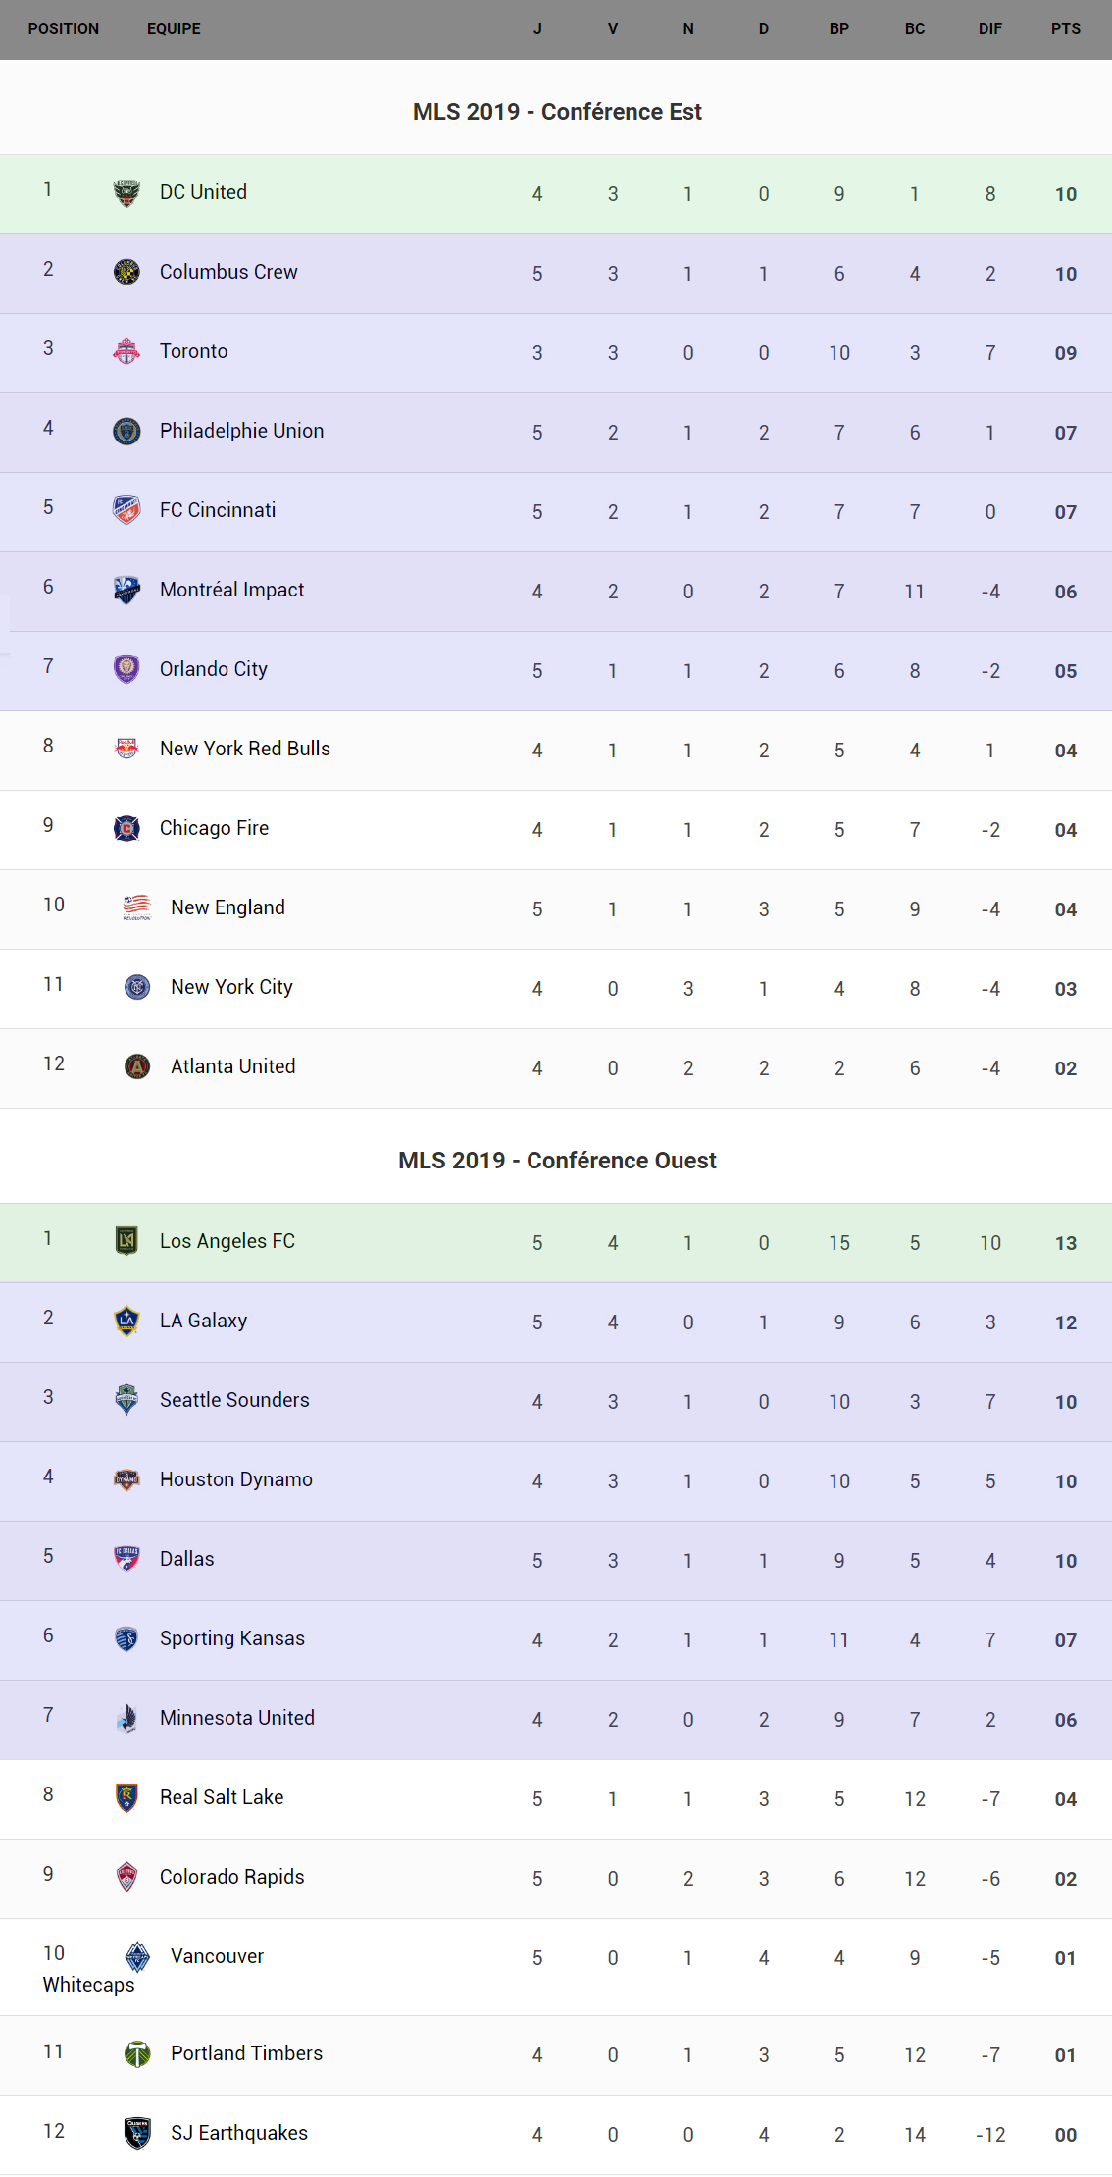Click the PTS column header
The image size is (1112, 2177).
pos(1065,29)
